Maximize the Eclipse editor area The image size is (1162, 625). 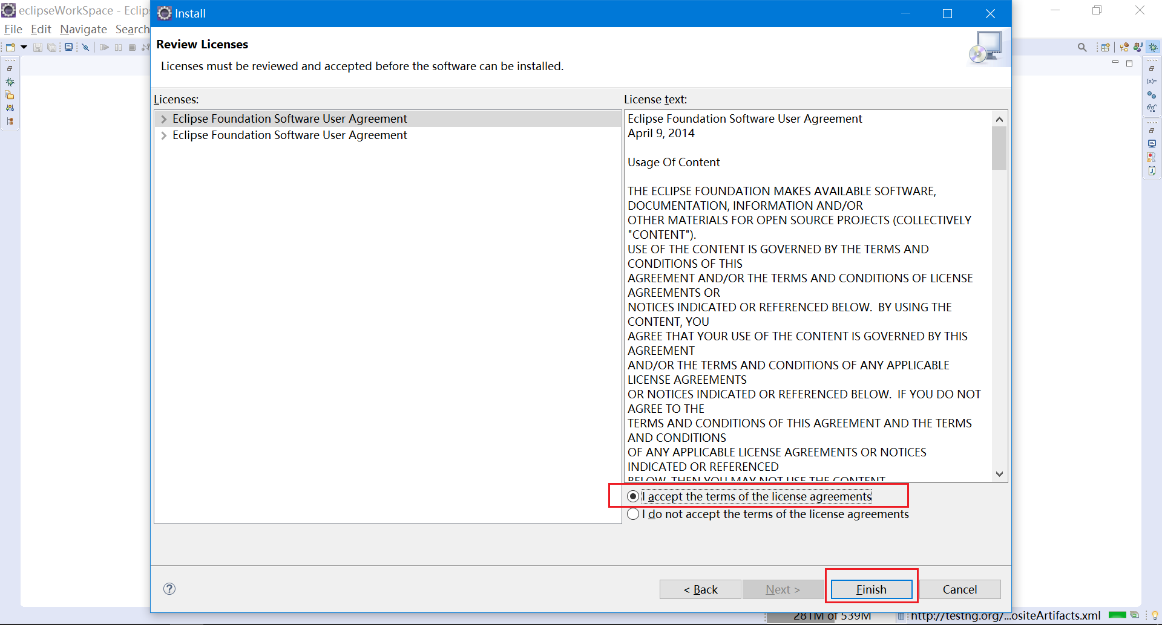[x=1129, y=63]
